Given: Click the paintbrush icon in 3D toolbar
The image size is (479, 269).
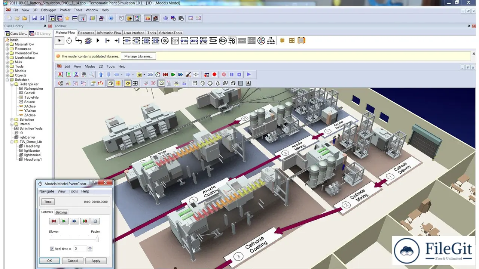Looking at the screenshot, I should click(x=188, y=75).
